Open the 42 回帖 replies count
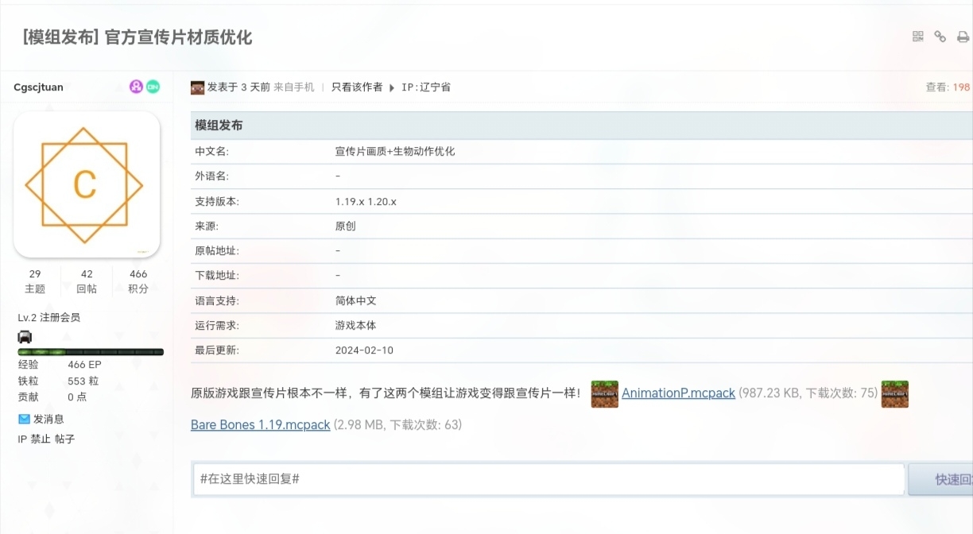The height and width of the screenshot is (534, 973). pos(87,281)
